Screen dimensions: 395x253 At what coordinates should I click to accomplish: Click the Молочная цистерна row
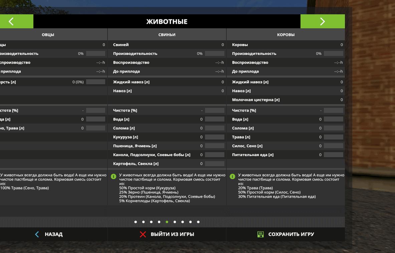click(x=285, y=100)
